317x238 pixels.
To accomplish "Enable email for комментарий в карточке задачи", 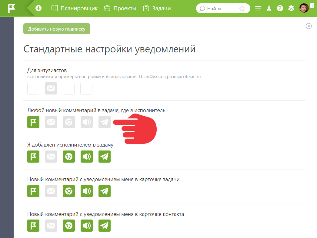I will (x=51, y=191).
